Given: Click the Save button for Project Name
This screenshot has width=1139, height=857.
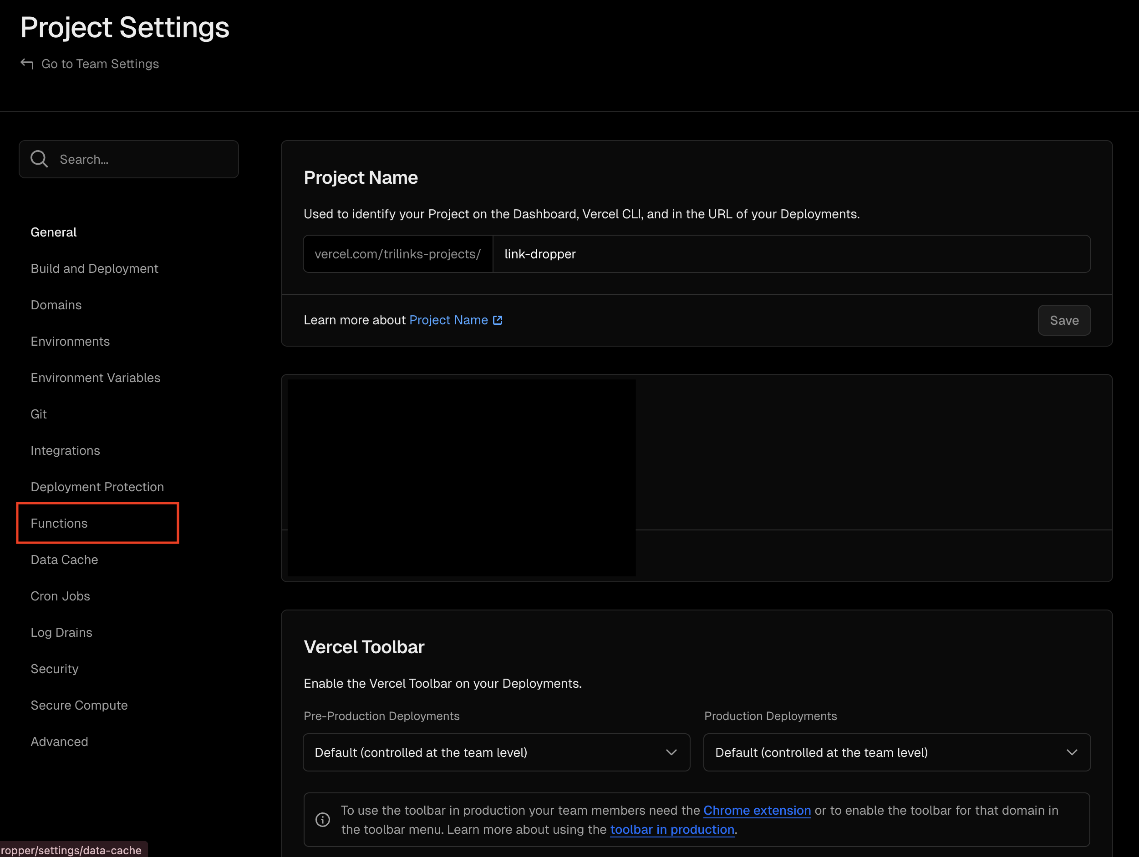Looking at the screenshot, I should pyautogui.click(x=1063, y=321).
